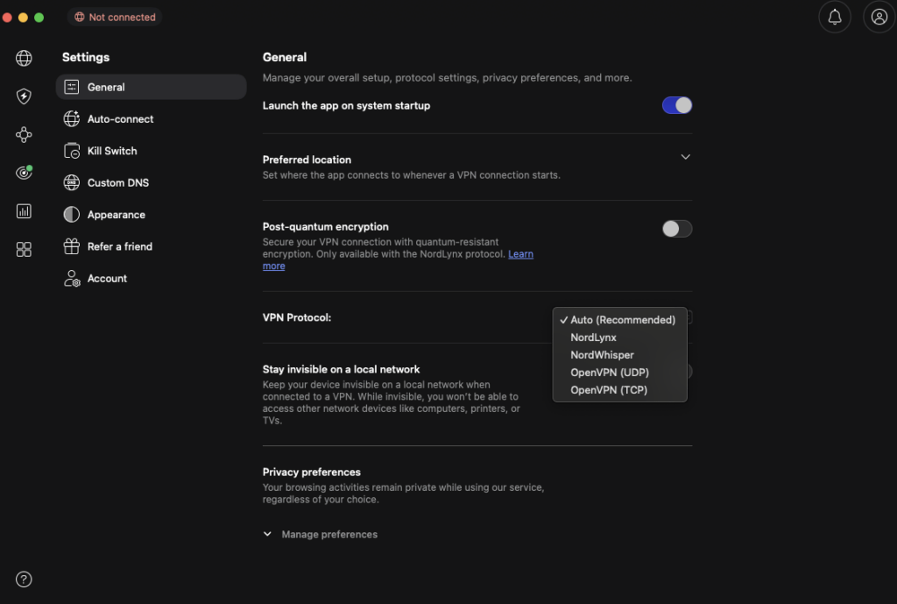897x604 pixels.
Task: Click the Not connected status pill
Action: (x=115, y=18)
